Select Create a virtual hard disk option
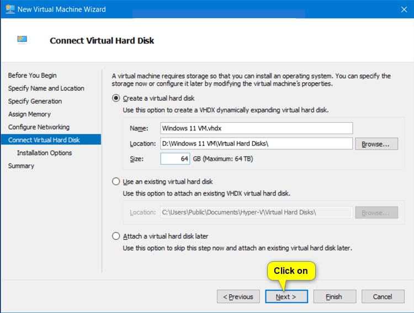 tap(116, 98)
